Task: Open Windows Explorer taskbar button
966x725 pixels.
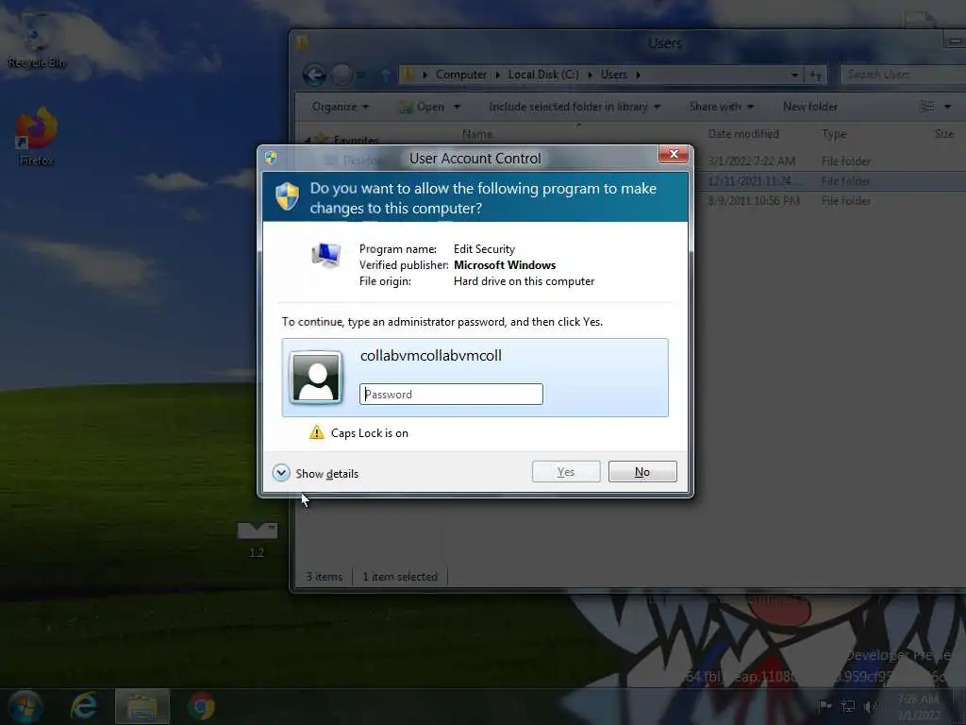Action: click(x=142, y=706)
